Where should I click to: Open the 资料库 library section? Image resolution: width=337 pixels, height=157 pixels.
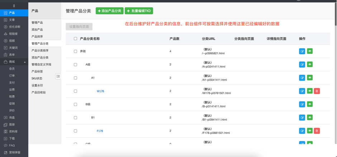(x=14, y=132)
